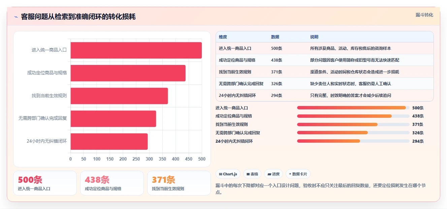The height and width of the screenshot is (209, 447).
Task: Click the 500条 progress bar for 进入统一商品入口
Action: (353, 108)
